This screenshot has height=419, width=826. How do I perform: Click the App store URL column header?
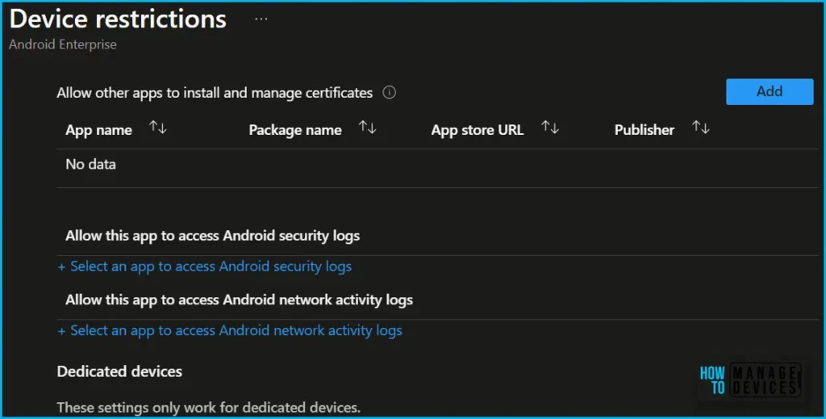(478, 130)
